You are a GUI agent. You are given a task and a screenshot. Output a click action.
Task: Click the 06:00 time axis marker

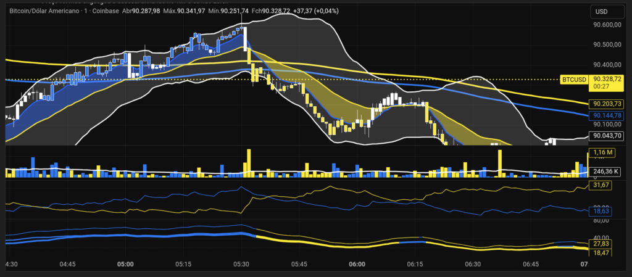[x=357, y=264]
